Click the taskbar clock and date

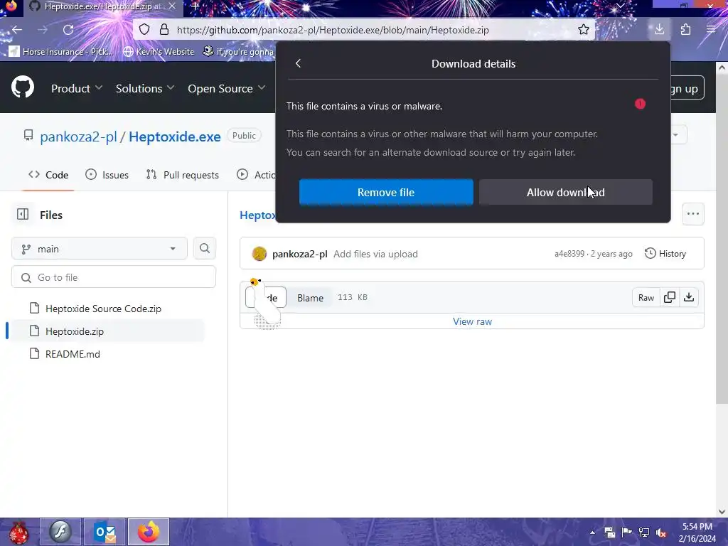click(x=697, y=532)
